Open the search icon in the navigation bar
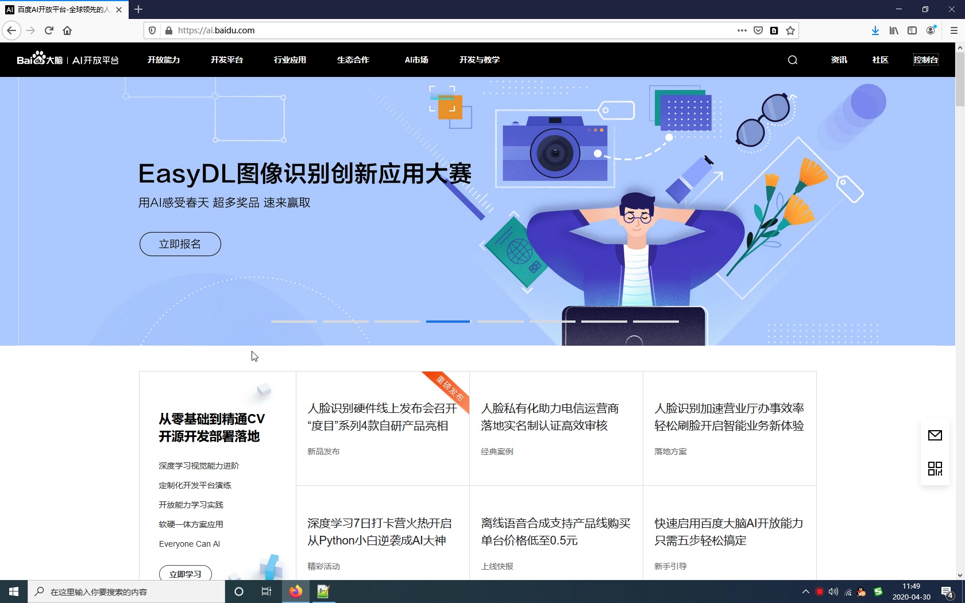 tap(793, 60)
